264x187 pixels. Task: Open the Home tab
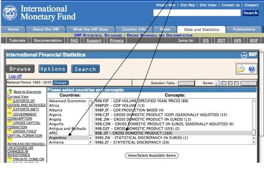[x=13, y=29]
